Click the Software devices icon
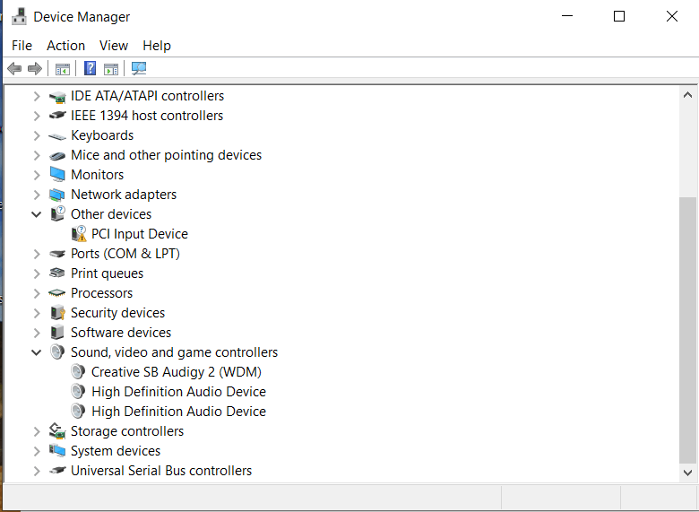This screenshot has height=512, width=699. click(x=57, y=333)
